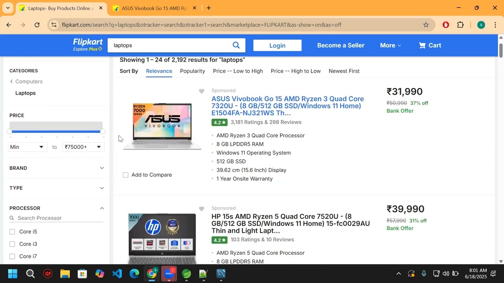Switch to the Laptops- Buy Products Online tab
Image resolution: width=504 pixels, height=283 pixels.
pos(61,8)
